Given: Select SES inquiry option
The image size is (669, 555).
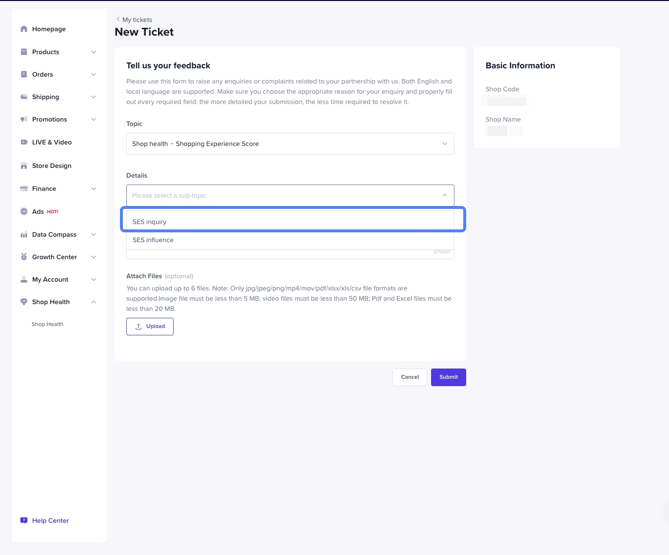Looking at the screenshot, I should point(290,222).
